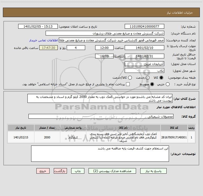
Task: Click row number 1 cell
Action: pos(191,137)
